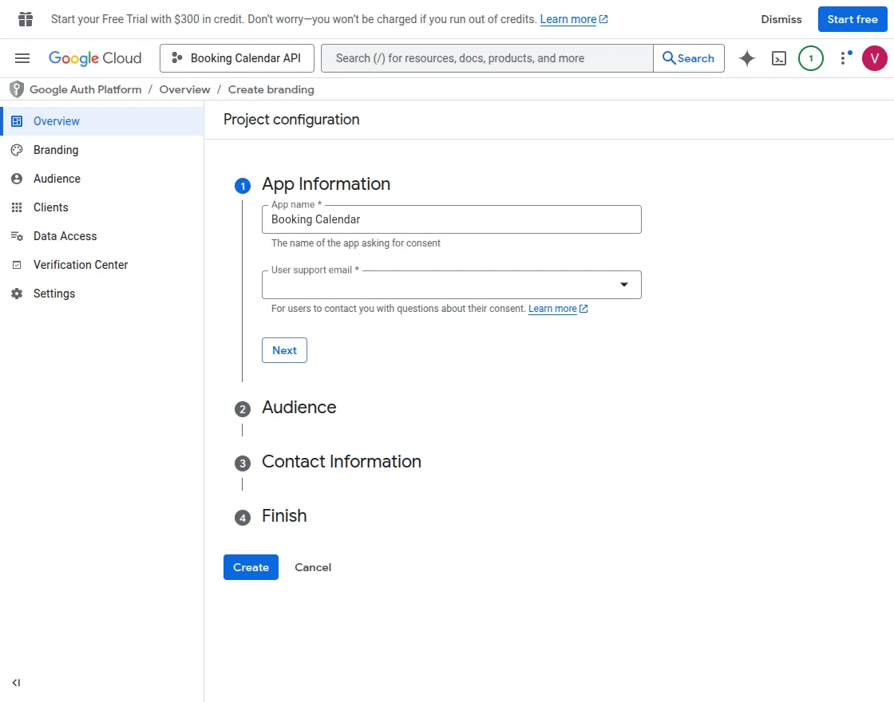894x702 pixels.
Task: Activate Cloud Shell terminal icon
Action: [x=779, y=58]
